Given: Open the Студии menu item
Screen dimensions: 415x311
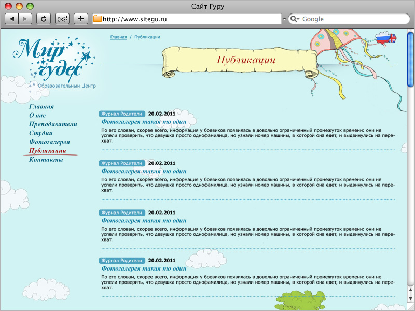Looking at the screenshot, I should (x=41, y=133).
